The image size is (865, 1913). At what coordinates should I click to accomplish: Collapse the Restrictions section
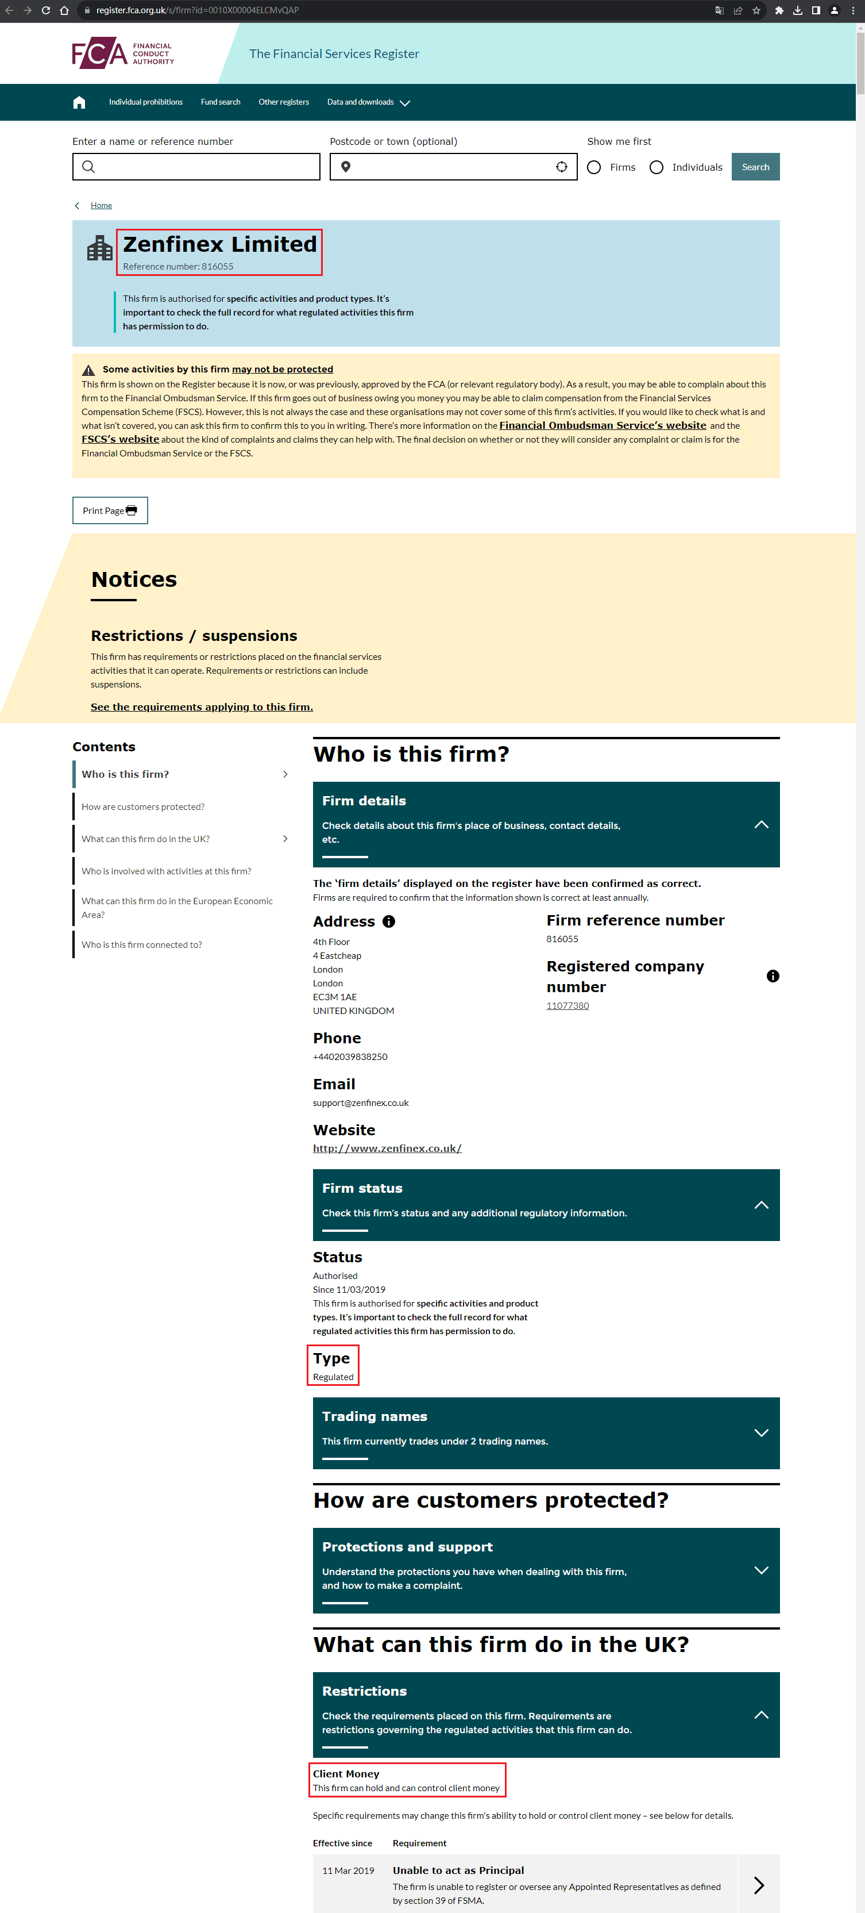tap(761, 1715)
